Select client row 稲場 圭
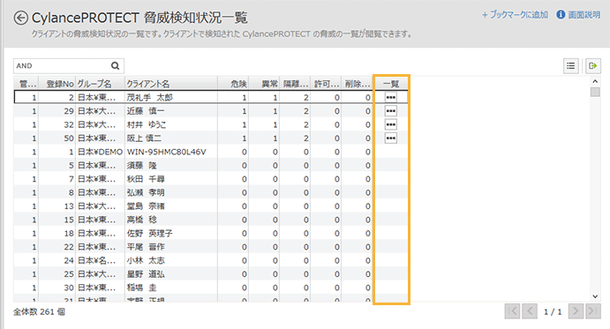 click(x=210, y=288)
